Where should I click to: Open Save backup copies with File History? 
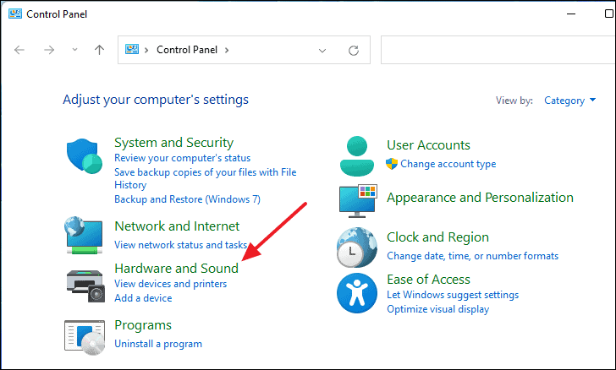[x=205, y=178]
